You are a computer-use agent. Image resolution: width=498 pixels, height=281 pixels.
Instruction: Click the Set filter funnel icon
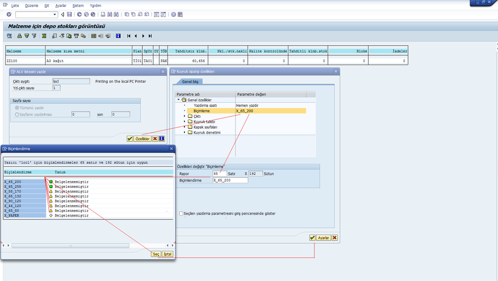click(x=34, y=36)
